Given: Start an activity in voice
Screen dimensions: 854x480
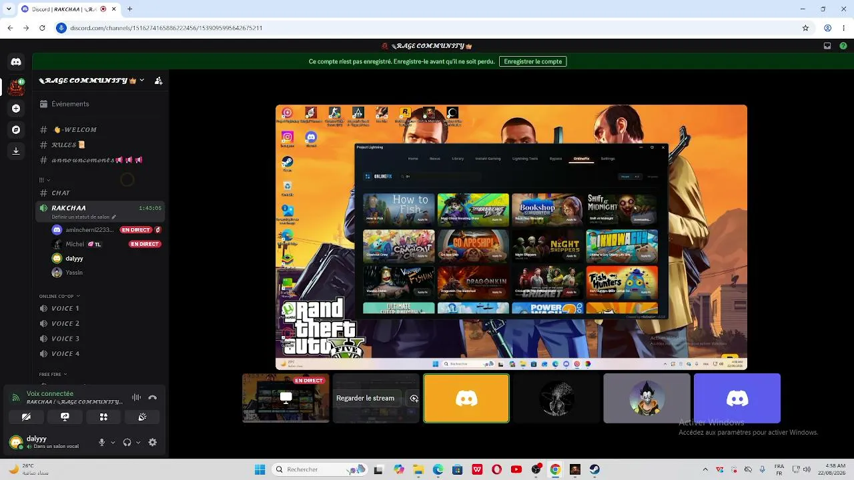Looking at the screenshot, I should coord(103,417).
